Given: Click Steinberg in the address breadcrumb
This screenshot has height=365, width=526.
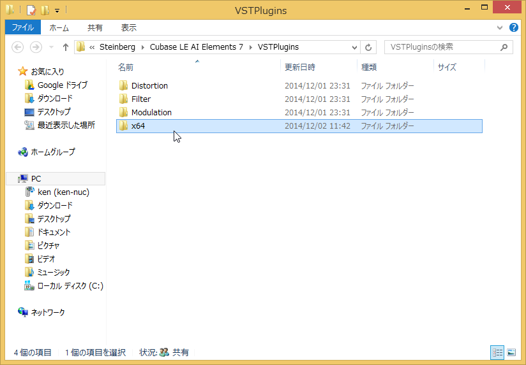Looking at the screenshot, I should coord(117,47).
